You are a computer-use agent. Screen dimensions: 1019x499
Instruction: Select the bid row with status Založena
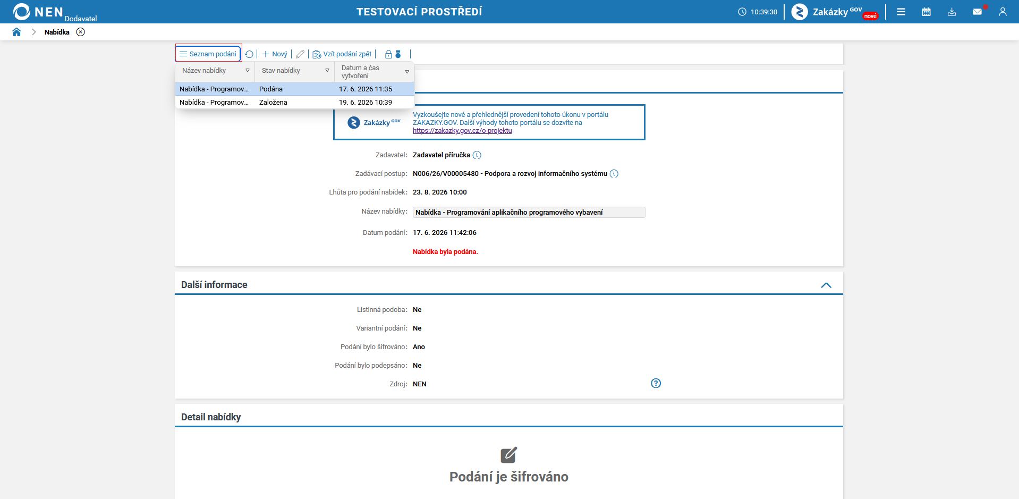pyautogui.click(x=295, y=102)
